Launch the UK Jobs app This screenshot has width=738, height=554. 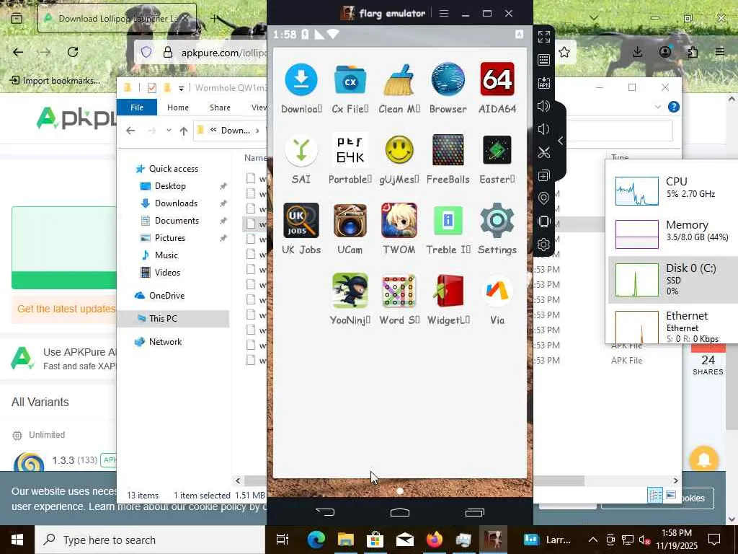point(301,221)
